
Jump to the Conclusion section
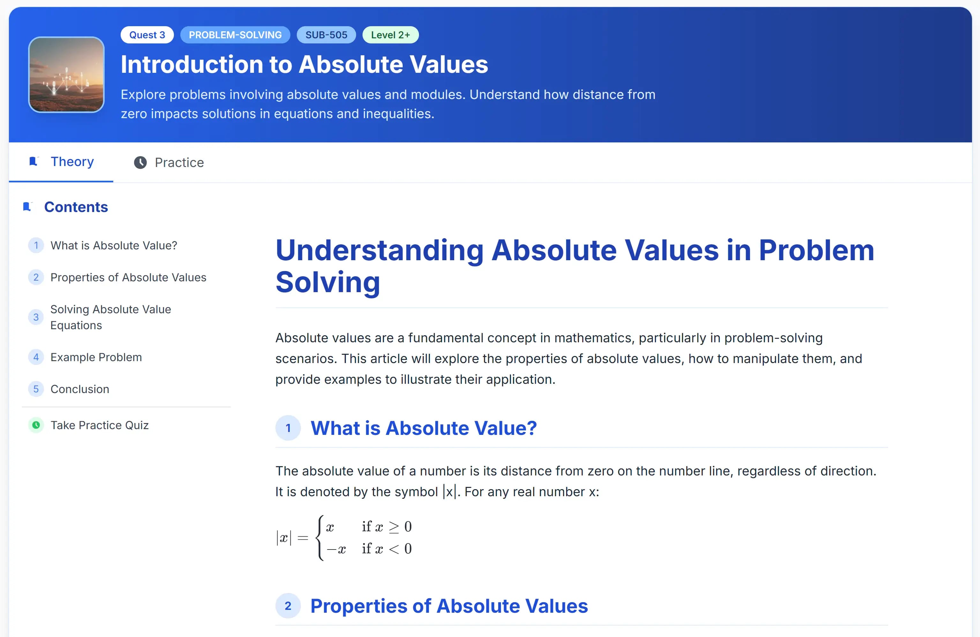tap(80, 389)
